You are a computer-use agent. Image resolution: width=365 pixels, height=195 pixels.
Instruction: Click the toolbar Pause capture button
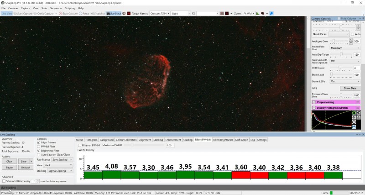click(84, 14)
